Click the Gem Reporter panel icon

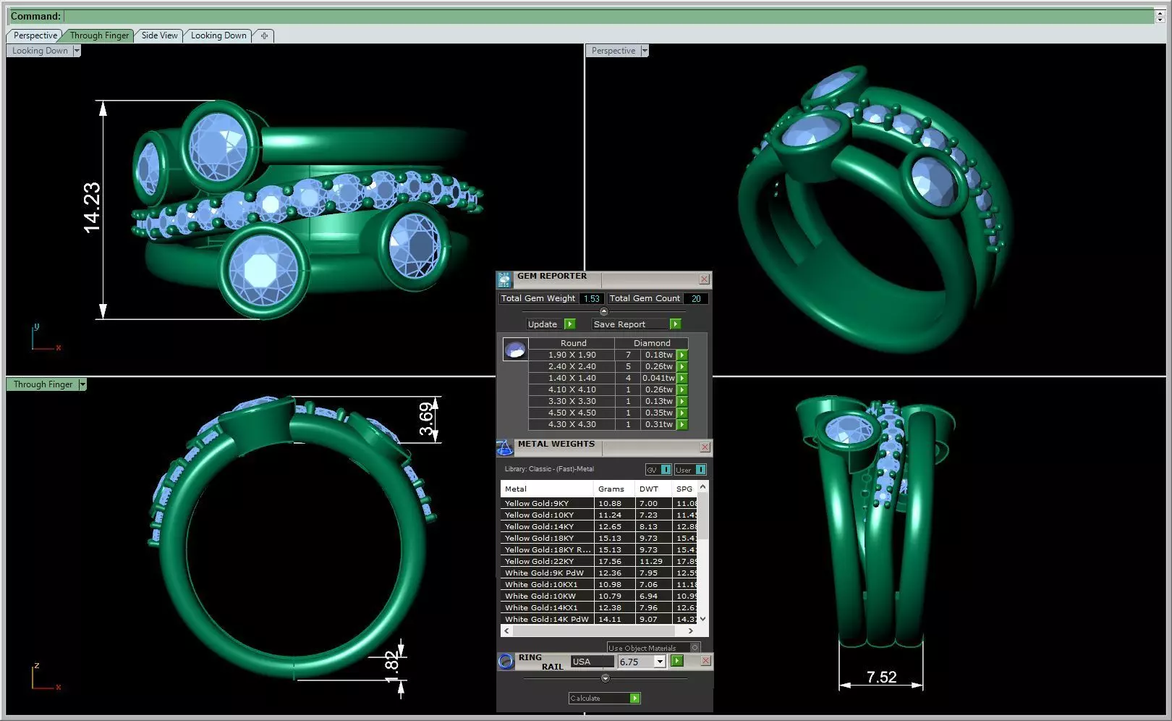[504, 280]
